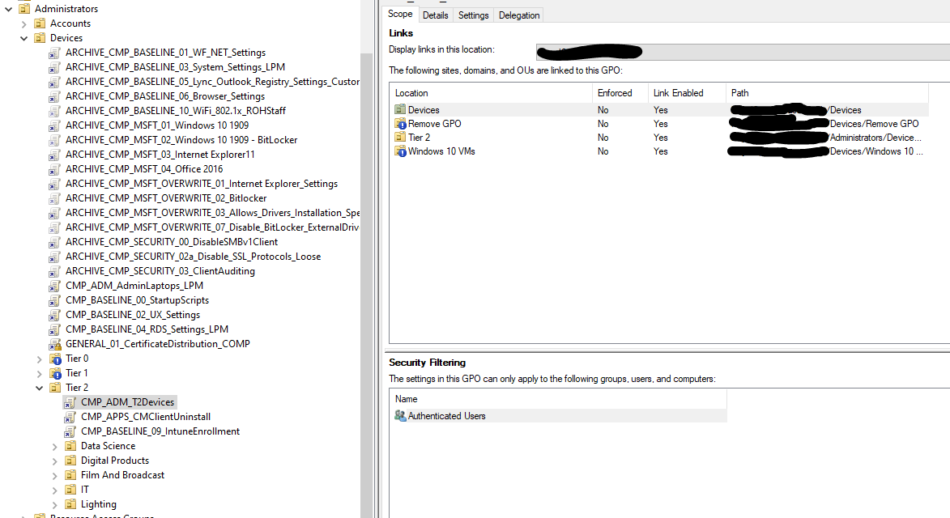Image resolution: width=950 pixels, height=518 pixels.
Task: Click the CMP_BASELINE_09_IntuneEnrollment GPO icon
Action: pyautogui.click(x=70, y=431)
